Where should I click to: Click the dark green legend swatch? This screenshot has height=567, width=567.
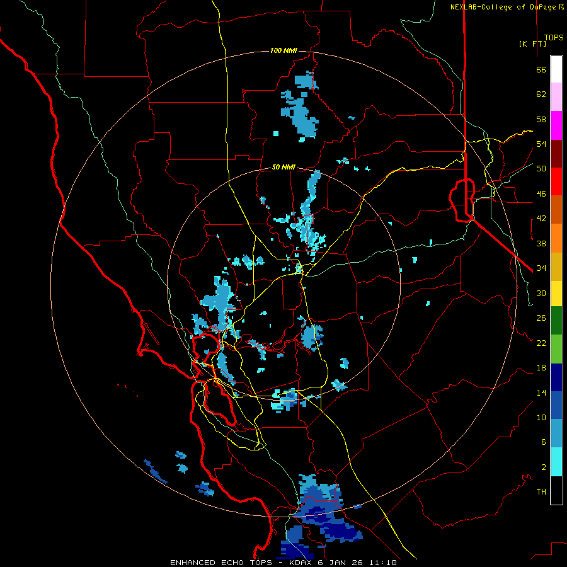click(556, 321)
